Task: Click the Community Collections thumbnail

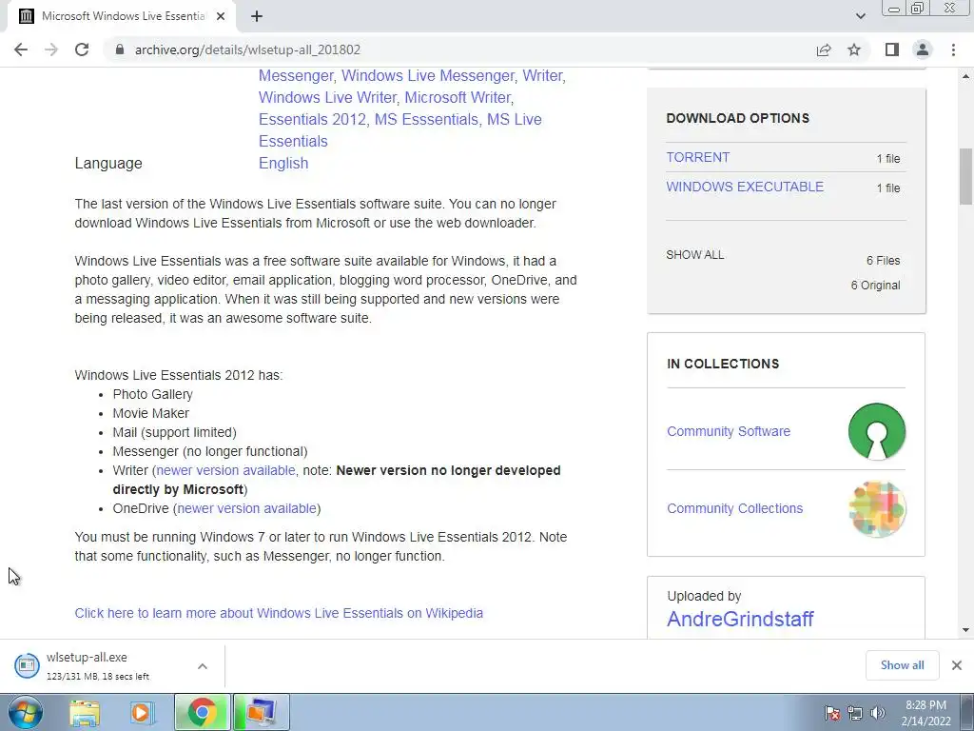Action: 876,508
